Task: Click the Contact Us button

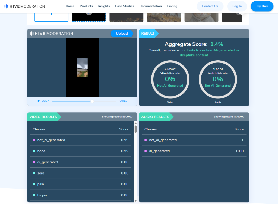Action: (210, 6)
